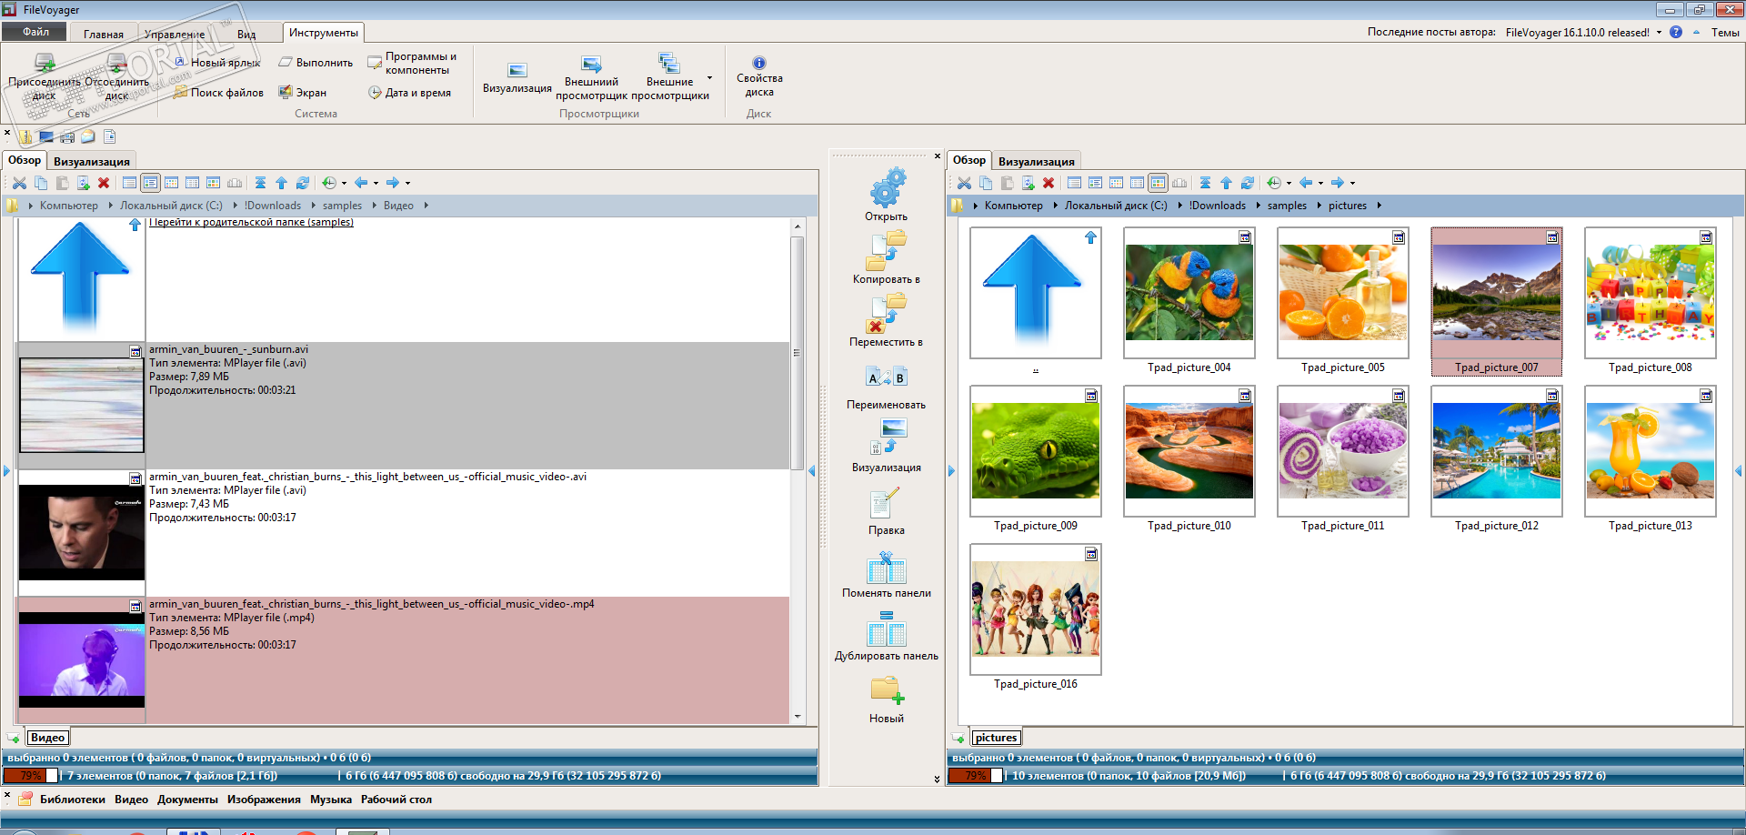Click the left pane vertical scrollbar thumb
Viewport: 1746px width, 835px height.
798,353
